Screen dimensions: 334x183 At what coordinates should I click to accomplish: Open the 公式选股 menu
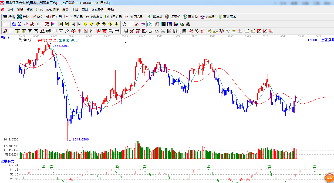[x=52, y=9]
